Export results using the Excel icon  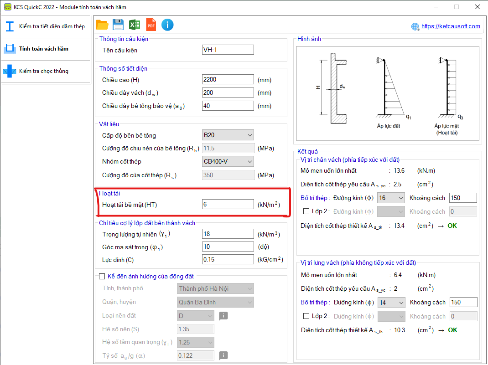135,25
